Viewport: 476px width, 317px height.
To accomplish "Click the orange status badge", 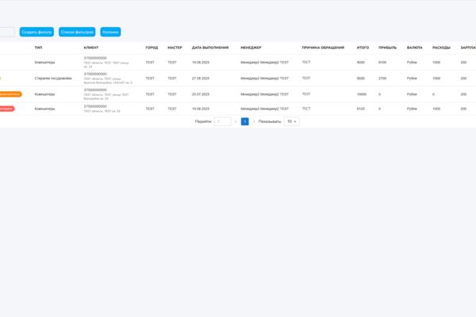I will pos(10,94).
